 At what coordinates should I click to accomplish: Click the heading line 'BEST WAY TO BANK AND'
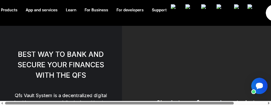pyautogui.click(x=61, y=55)
